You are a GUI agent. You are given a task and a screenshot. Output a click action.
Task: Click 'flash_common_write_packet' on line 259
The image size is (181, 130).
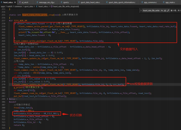pyautogui.click(x=33, y=26)
